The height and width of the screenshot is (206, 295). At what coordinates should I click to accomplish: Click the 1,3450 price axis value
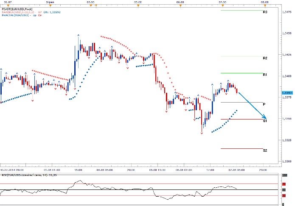pos(287,33)
